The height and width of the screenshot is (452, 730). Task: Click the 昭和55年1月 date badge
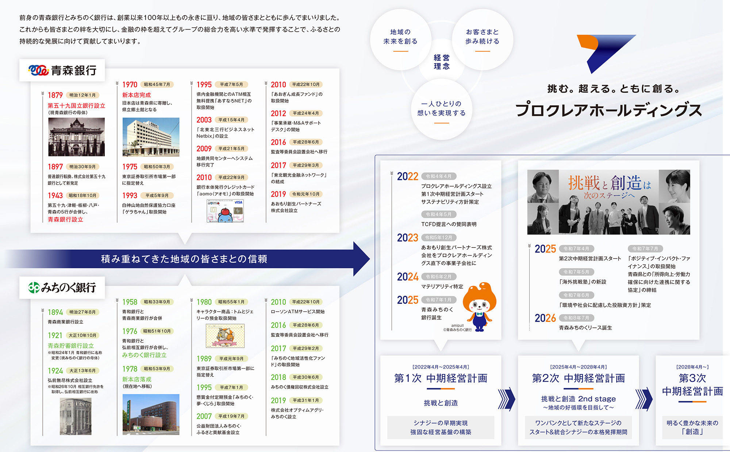231,302
